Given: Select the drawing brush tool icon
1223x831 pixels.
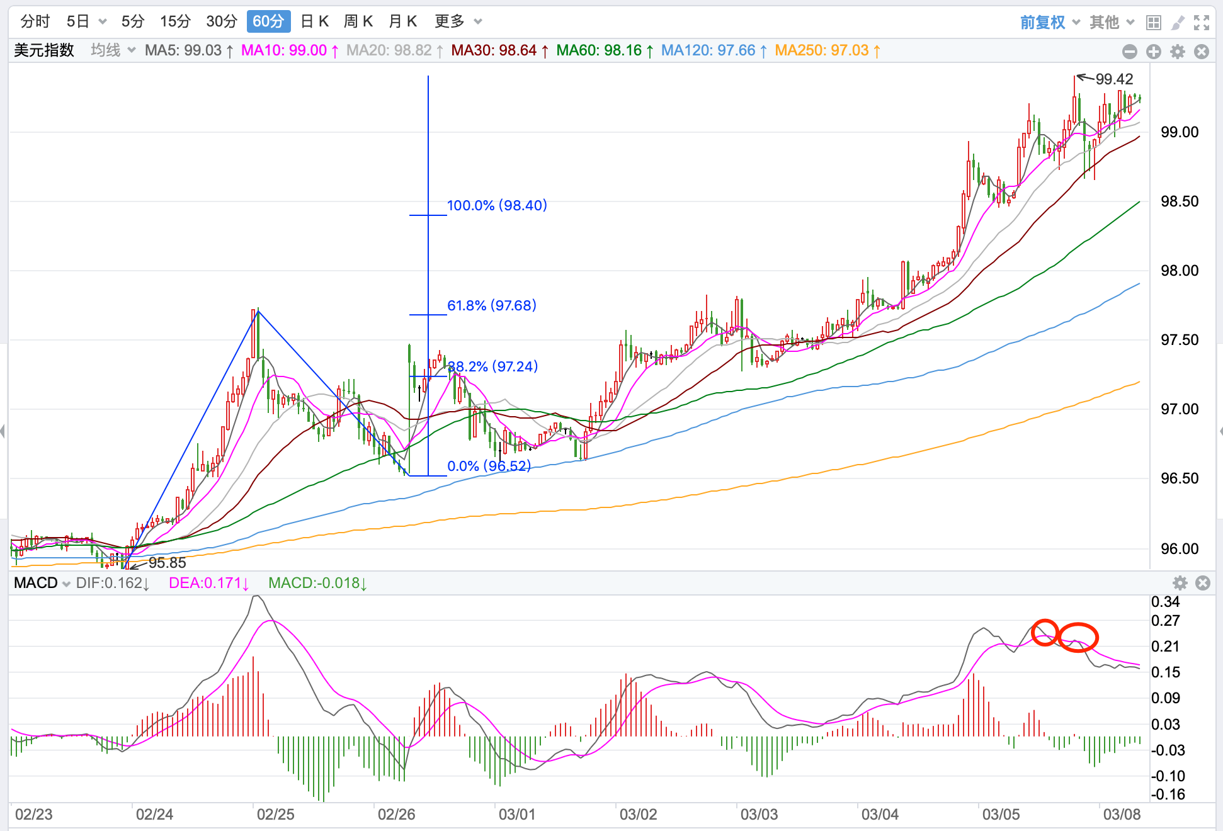Looking at the screenshot, I should (1177, 23).
